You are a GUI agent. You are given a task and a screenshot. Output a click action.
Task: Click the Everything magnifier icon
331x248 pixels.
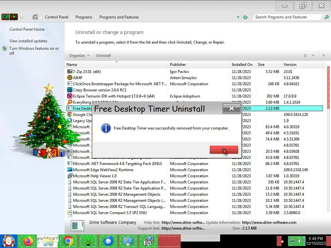click(x=70, y=102)
